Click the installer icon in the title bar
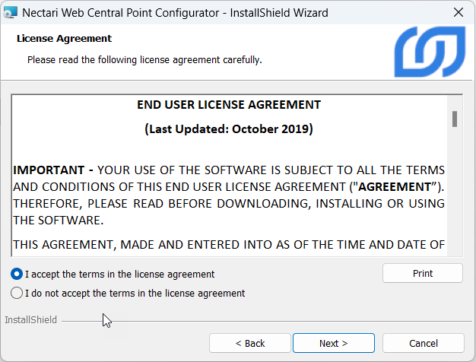The image size is (476, 362). (11, 13)
